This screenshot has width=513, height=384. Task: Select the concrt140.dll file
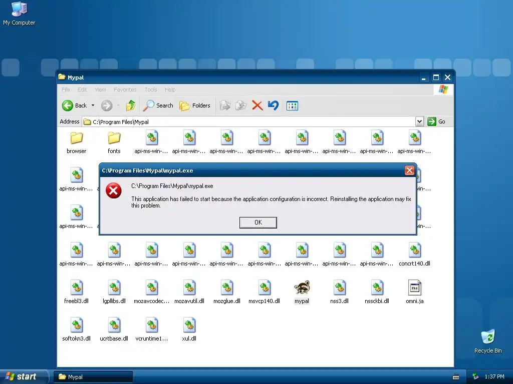pyautogui.click(x=414, y=254)
